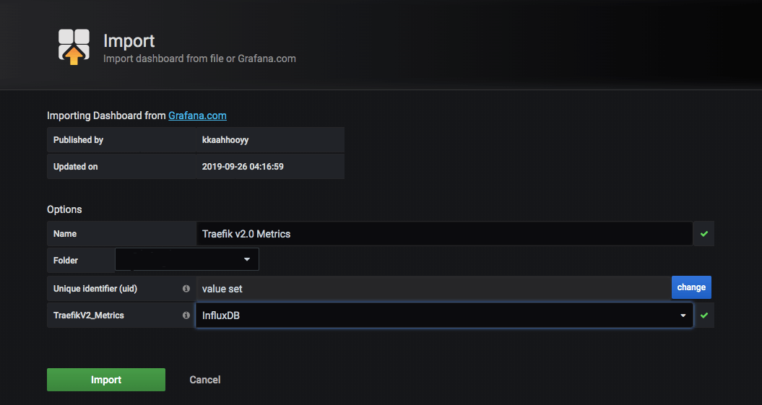Click the green Import button
This screenshot has height=405, width=762.
106,380
